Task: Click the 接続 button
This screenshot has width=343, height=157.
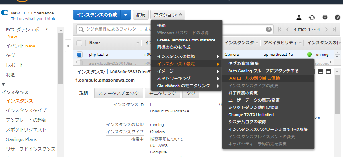Action: click(141, 15)
